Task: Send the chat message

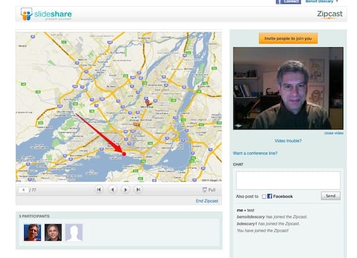Action: coord(330,196)
